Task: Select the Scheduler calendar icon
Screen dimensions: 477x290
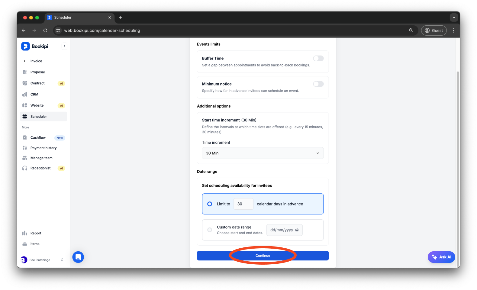Action: [25, 116]
